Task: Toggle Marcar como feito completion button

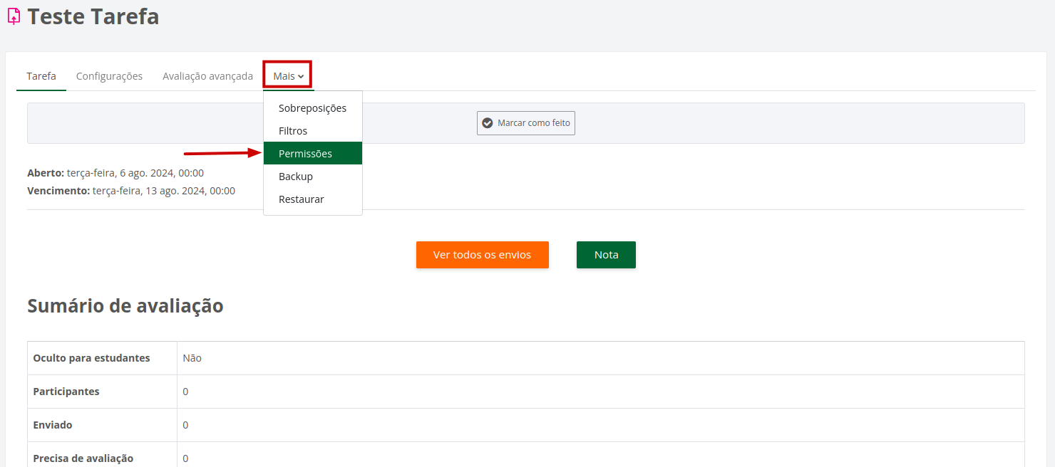Action: (x=526, y=123)
